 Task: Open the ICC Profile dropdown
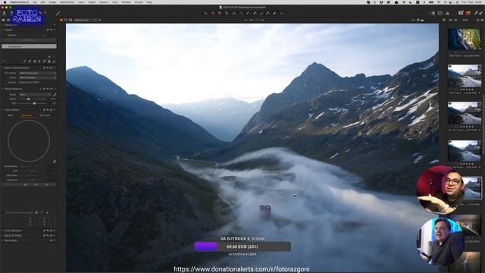tap(37, 73)
